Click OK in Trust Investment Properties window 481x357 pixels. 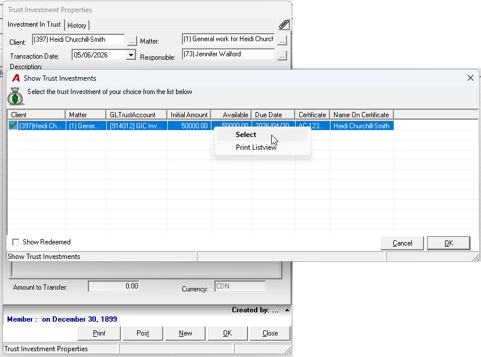coord(228,333)
